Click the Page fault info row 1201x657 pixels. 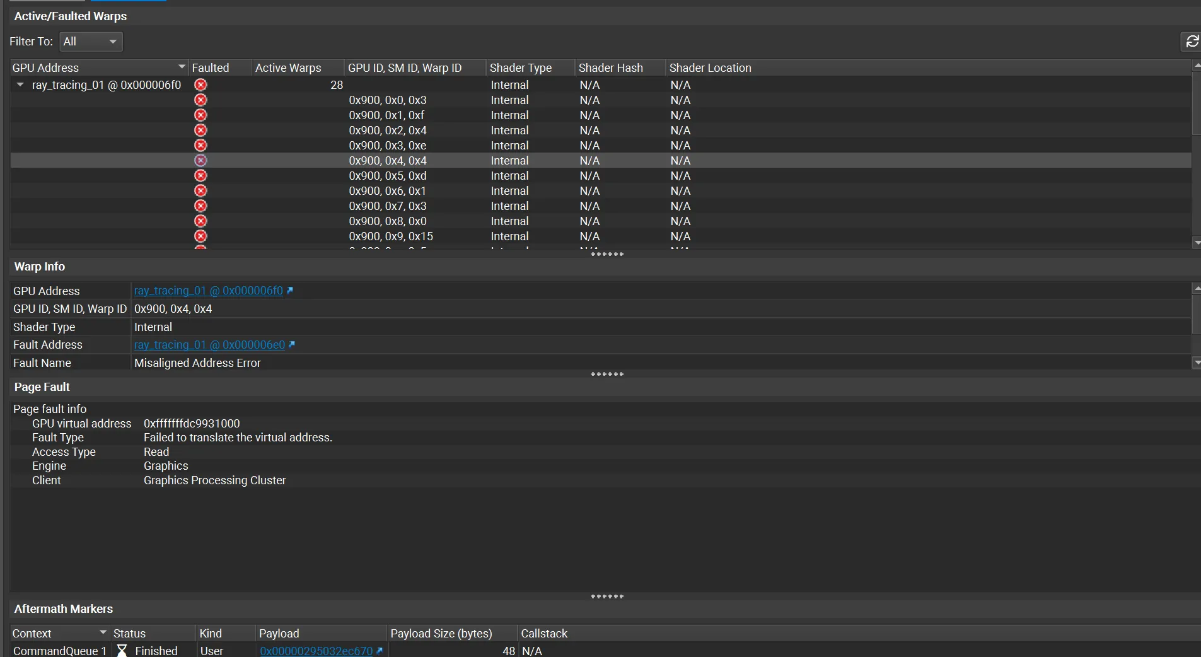point(605,409)
